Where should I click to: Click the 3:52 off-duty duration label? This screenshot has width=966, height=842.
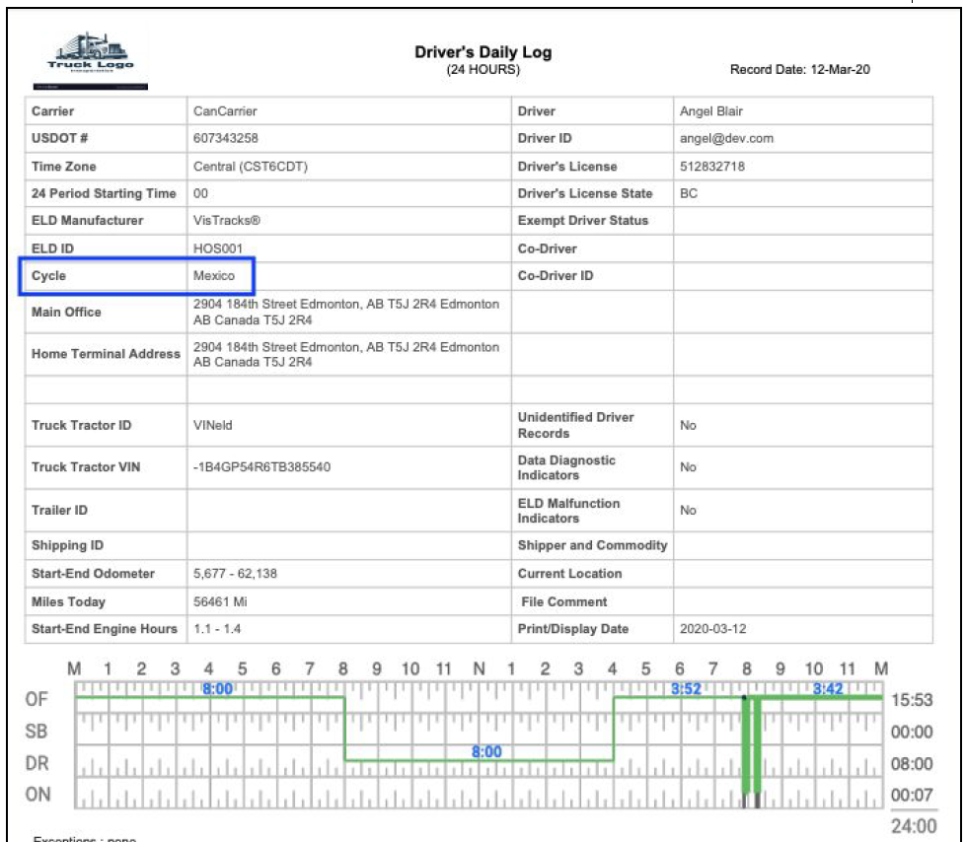(x=686, y=689)
